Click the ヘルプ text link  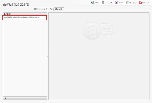coord(121,3)
